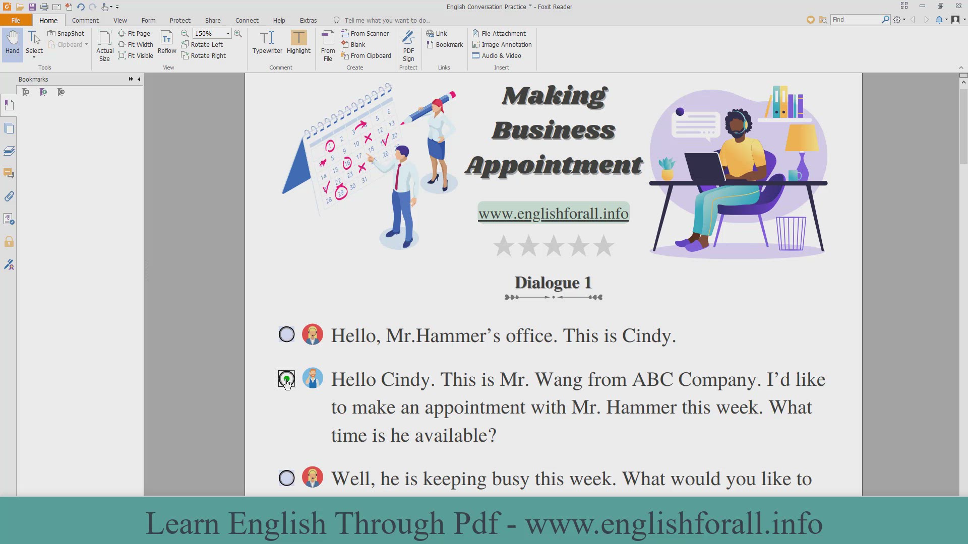Viewport: 968px width, 544px height.
Task: Open the comments sidebar panel
Action: [9, 173]
